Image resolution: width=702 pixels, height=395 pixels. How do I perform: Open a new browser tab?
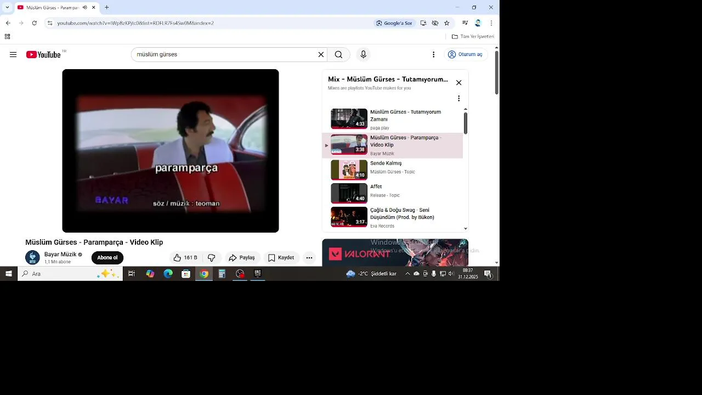coord(106,8)
